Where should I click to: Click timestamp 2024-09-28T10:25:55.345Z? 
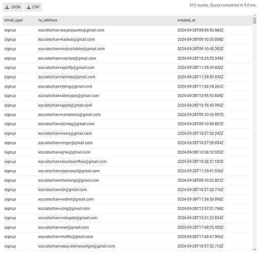[x=200, y=58]
